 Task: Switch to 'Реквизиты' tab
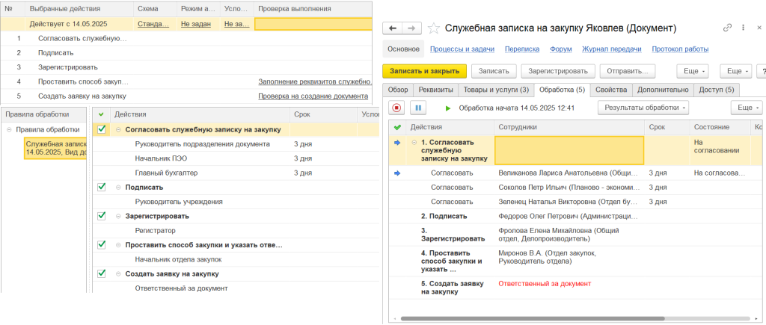tap(436, 90)
